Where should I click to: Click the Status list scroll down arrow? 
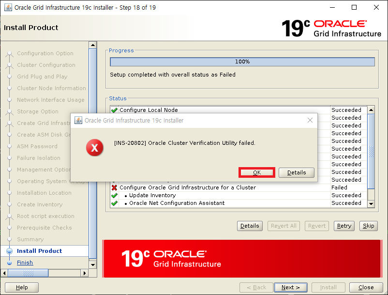371,203
